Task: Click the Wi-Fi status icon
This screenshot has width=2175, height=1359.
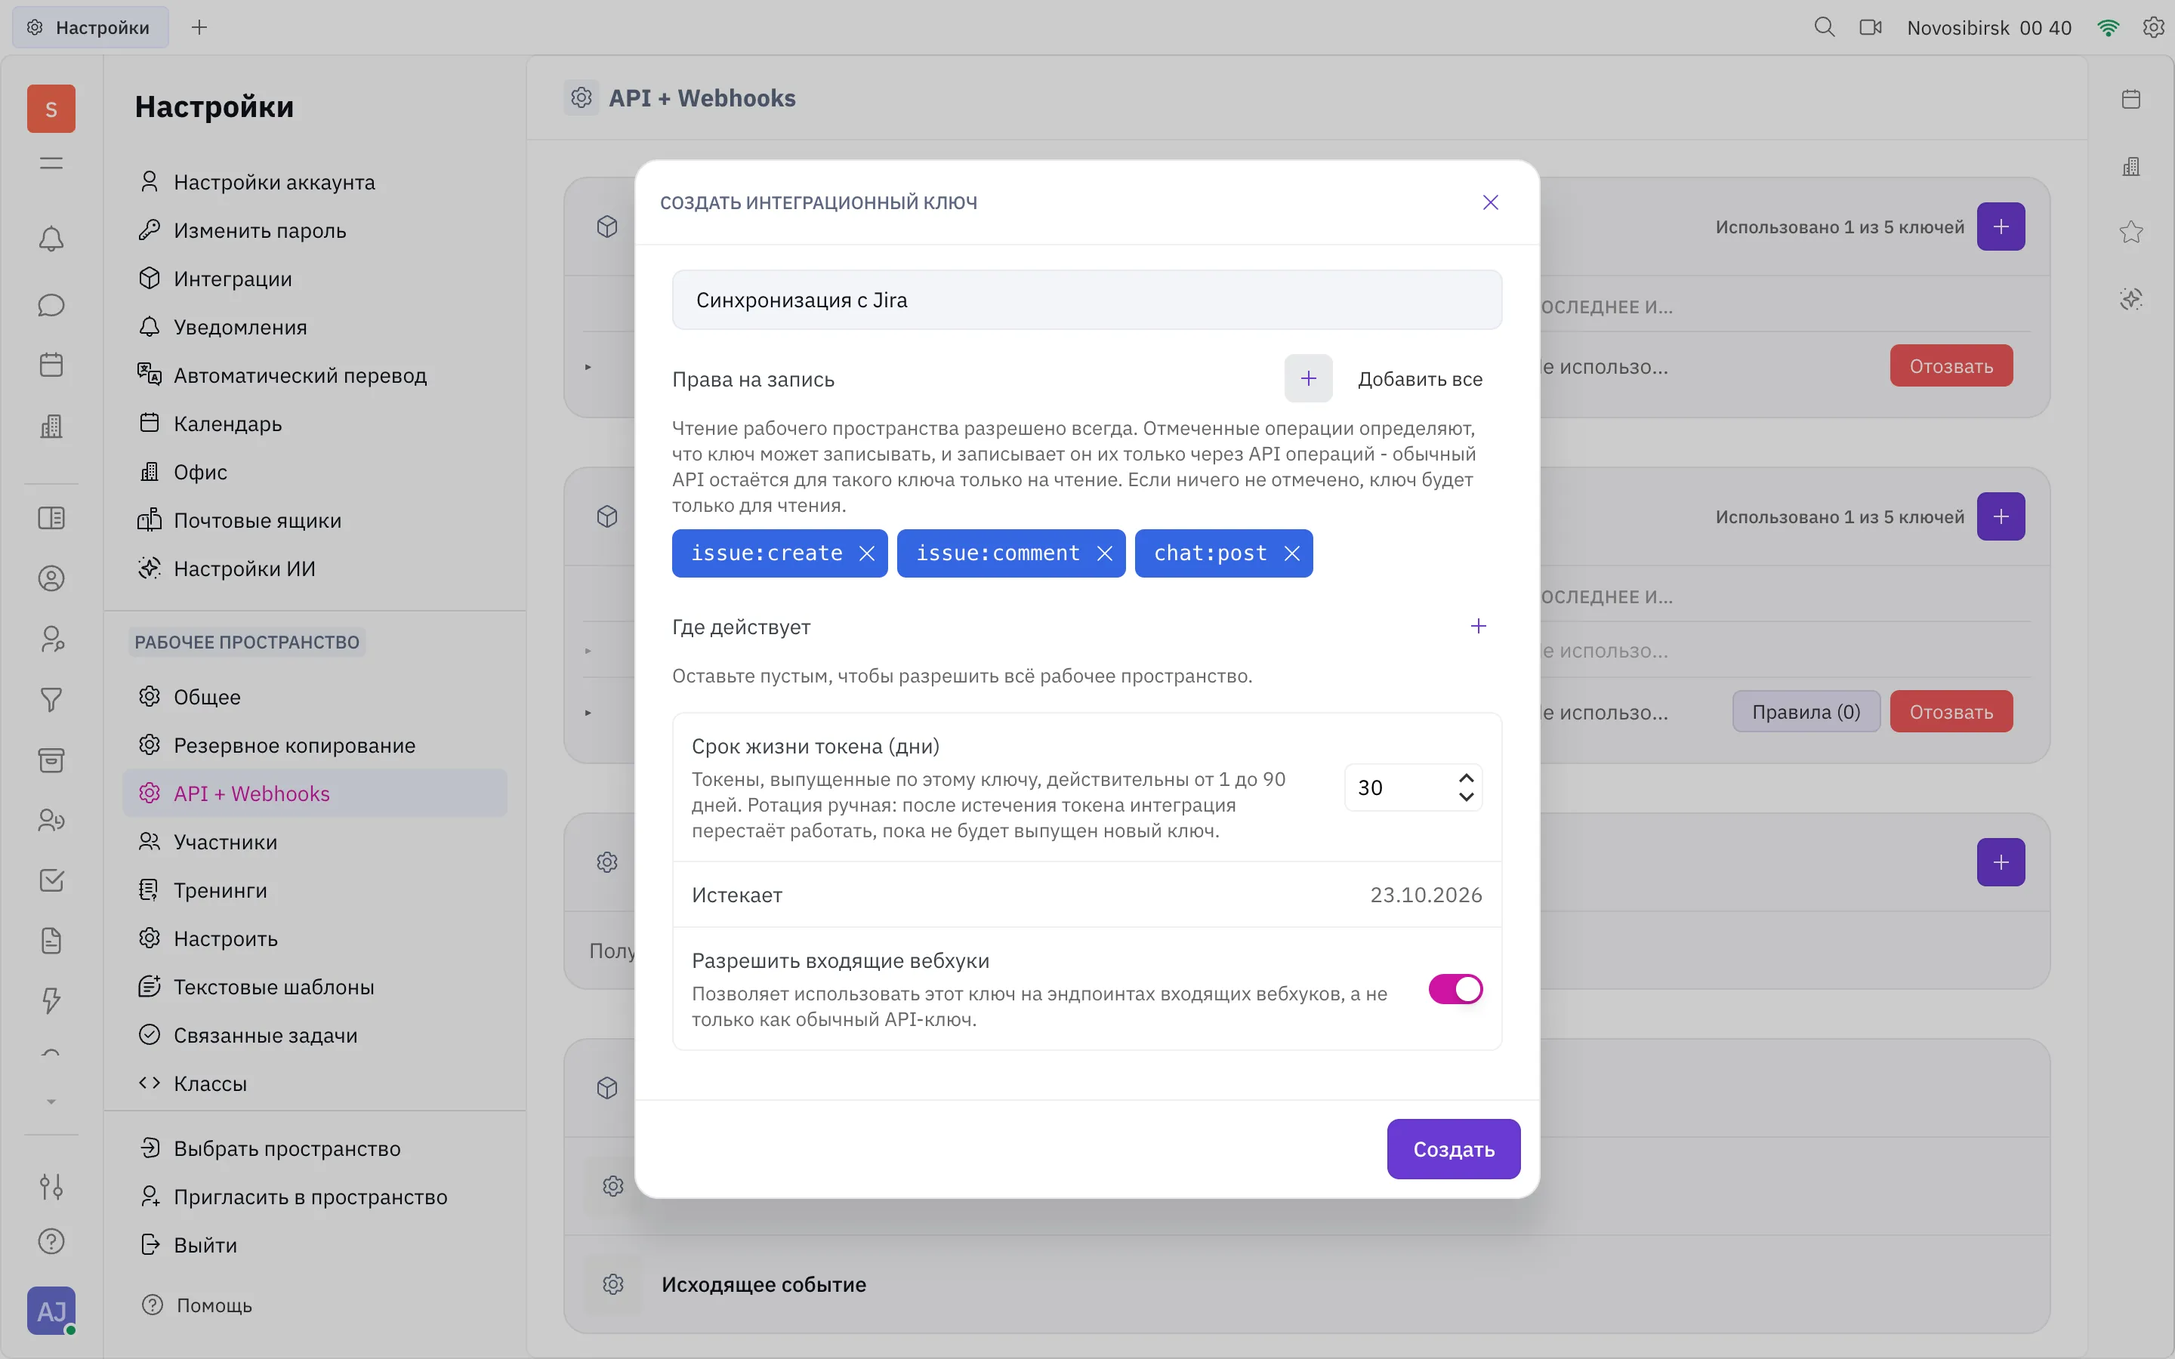Action: pos(2108,28)
